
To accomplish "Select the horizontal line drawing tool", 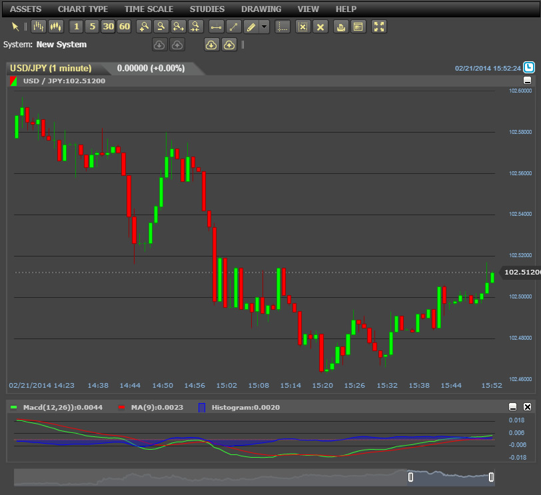I will coord(217,27).
